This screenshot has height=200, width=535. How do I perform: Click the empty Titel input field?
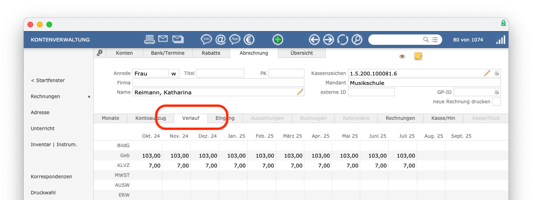click(x=220, y=73)
